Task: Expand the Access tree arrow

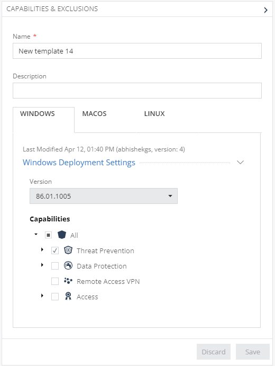Action: tap(42, 296)
